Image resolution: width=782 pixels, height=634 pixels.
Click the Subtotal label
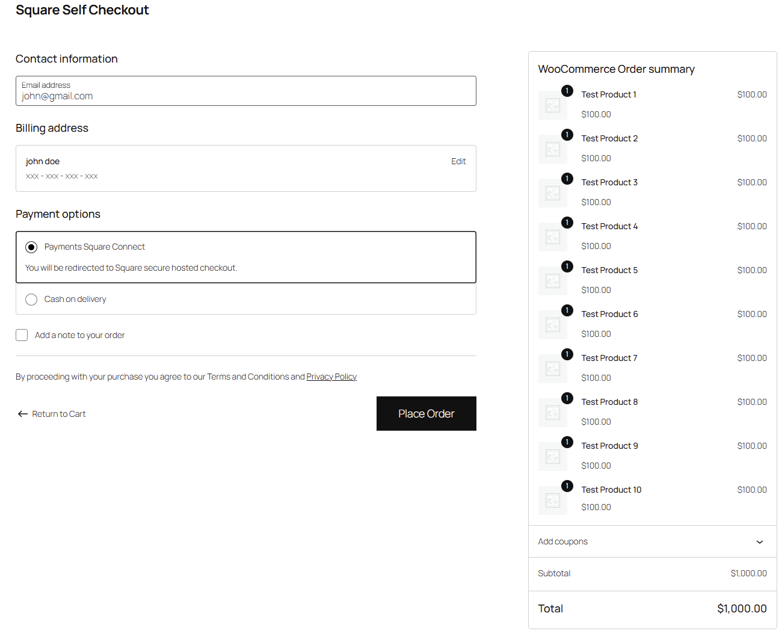(x=554, y=573)
